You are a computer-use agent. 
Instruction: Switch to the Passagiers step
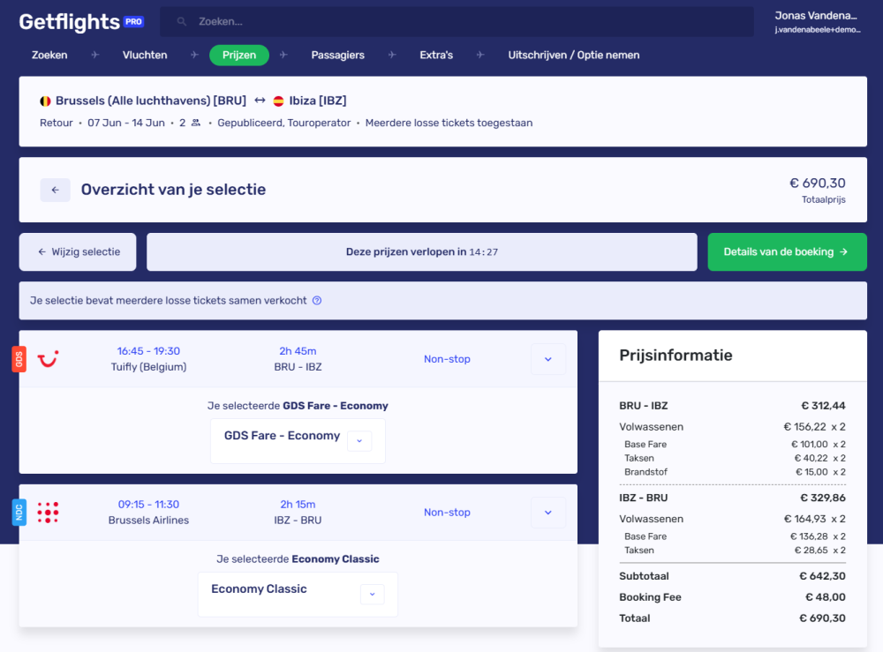(337, 55)
